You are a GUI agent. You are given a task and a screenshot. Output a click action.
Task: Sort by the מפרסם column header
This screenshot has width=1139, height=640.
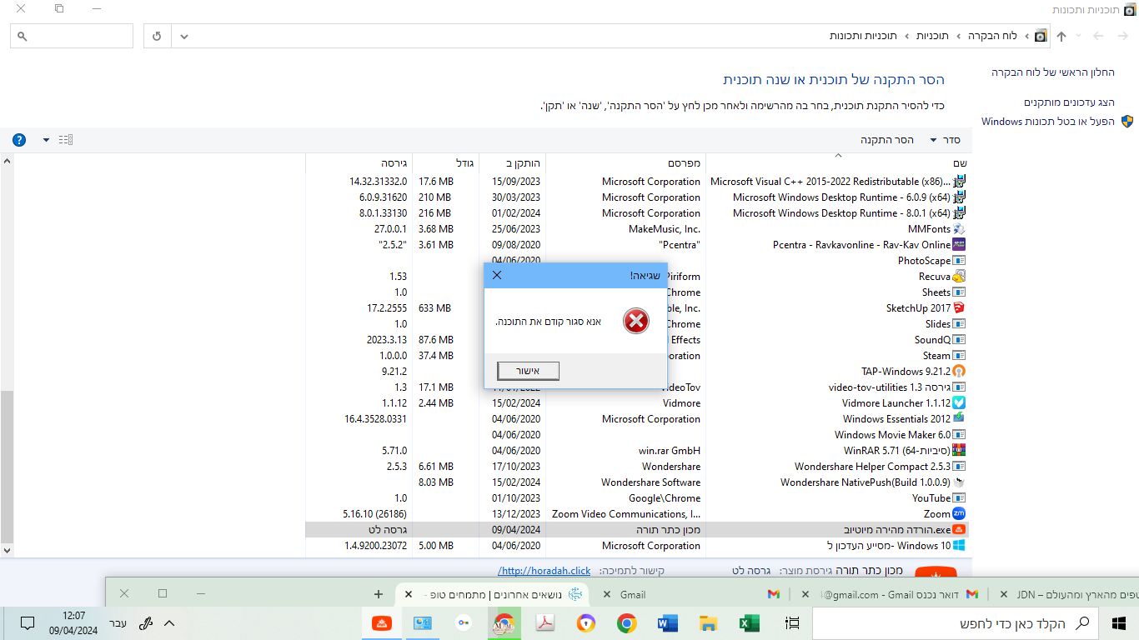point(626,162)
